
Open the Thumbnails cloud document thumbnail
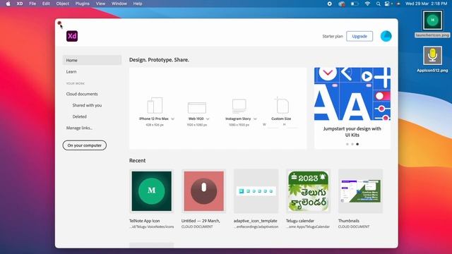[361, 191]
